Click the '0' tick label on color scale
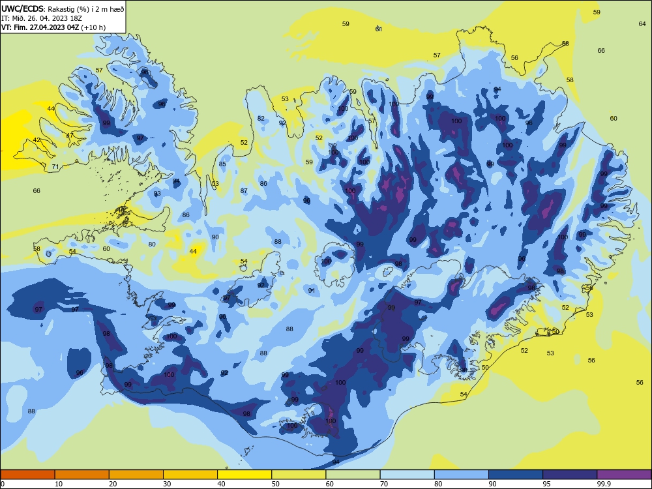The height and width of the screenshot is (489, 652). pyautogui.click(x=3, y=484)
